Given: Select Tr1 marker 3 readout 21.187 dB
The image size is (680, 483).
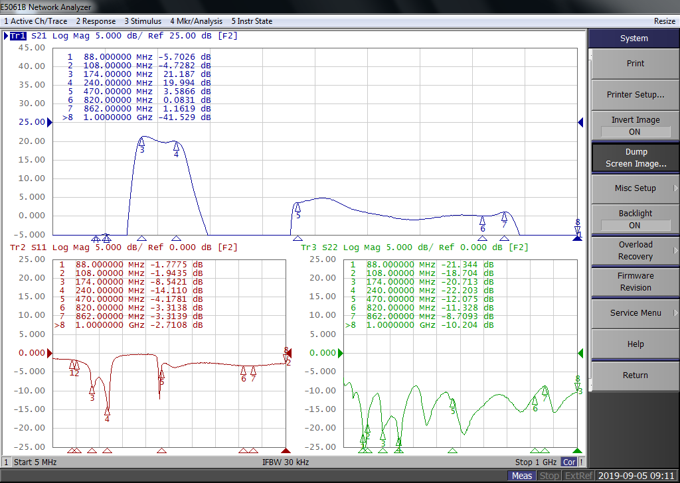Looking at the screenshot, I should coord(187,74).
